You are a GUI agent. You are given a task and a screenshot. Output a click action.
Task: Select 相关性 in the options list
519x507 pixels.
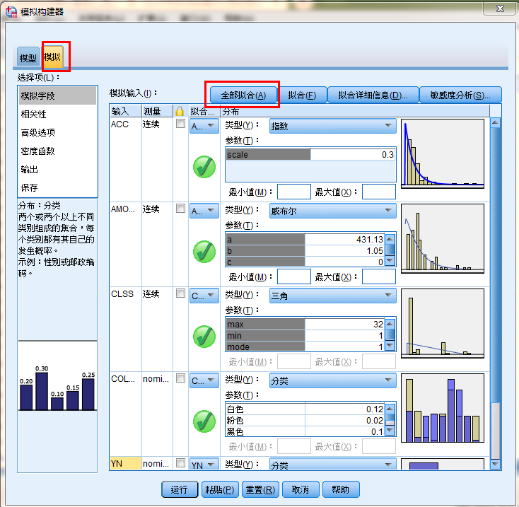tap(57, 114)
